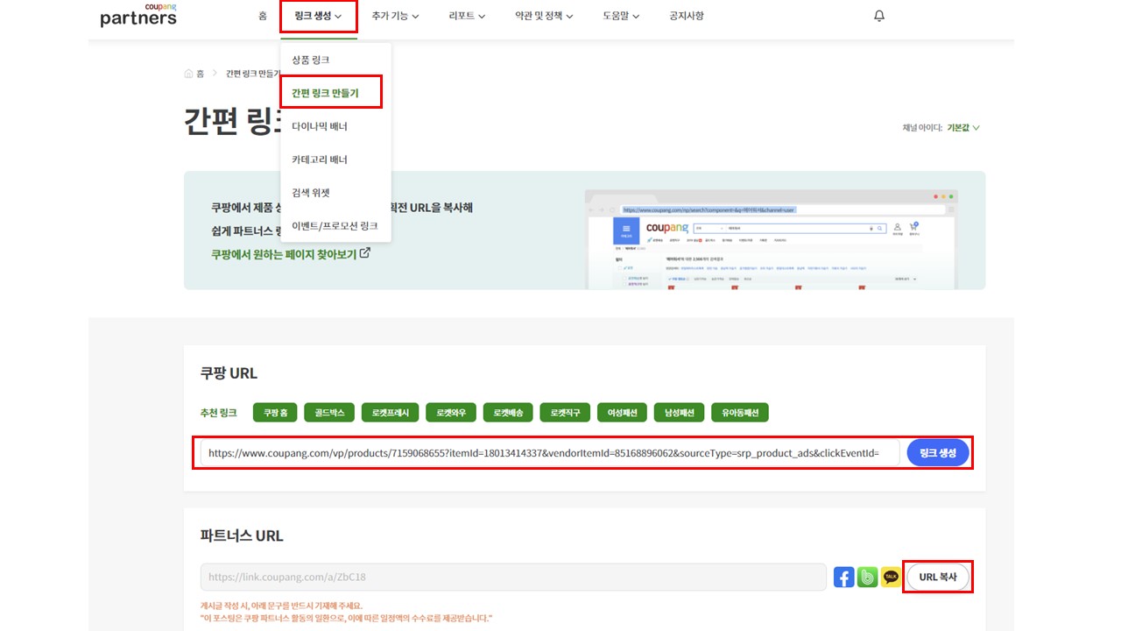The height and width of the screenshot is (631, 1121).
Task: Click the 로켓직구 recommended link button
Action: (x=565, y=413)
